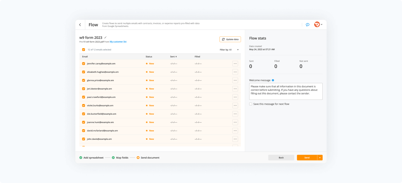Open three-dot menu for glenna.price@example.em

click(x=235, y=80)
